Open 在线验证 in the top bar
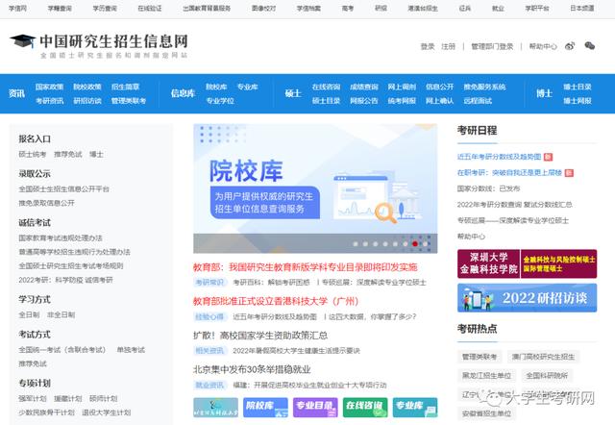The image size is (615, 425). pyautogui.click(x=150, y=8)
